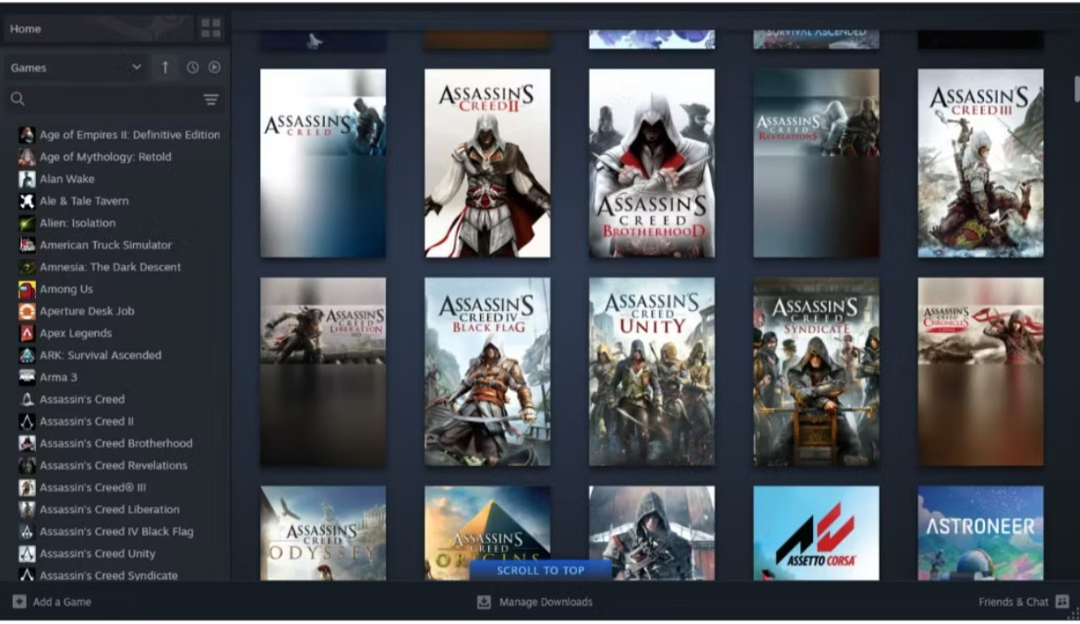Click the Add a Game plus icon
The image size is (1080, 624).
[x=19, y=602]
